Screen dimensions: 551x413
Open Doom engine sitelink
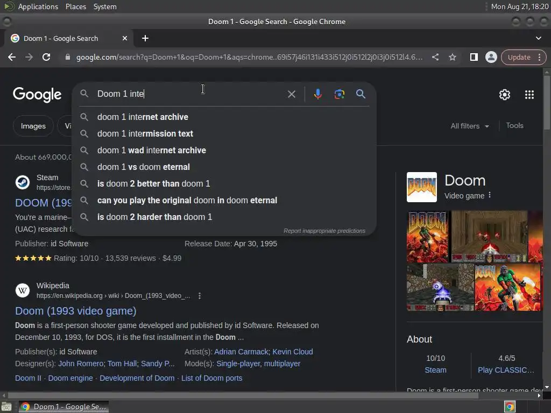tap(70, 378)
